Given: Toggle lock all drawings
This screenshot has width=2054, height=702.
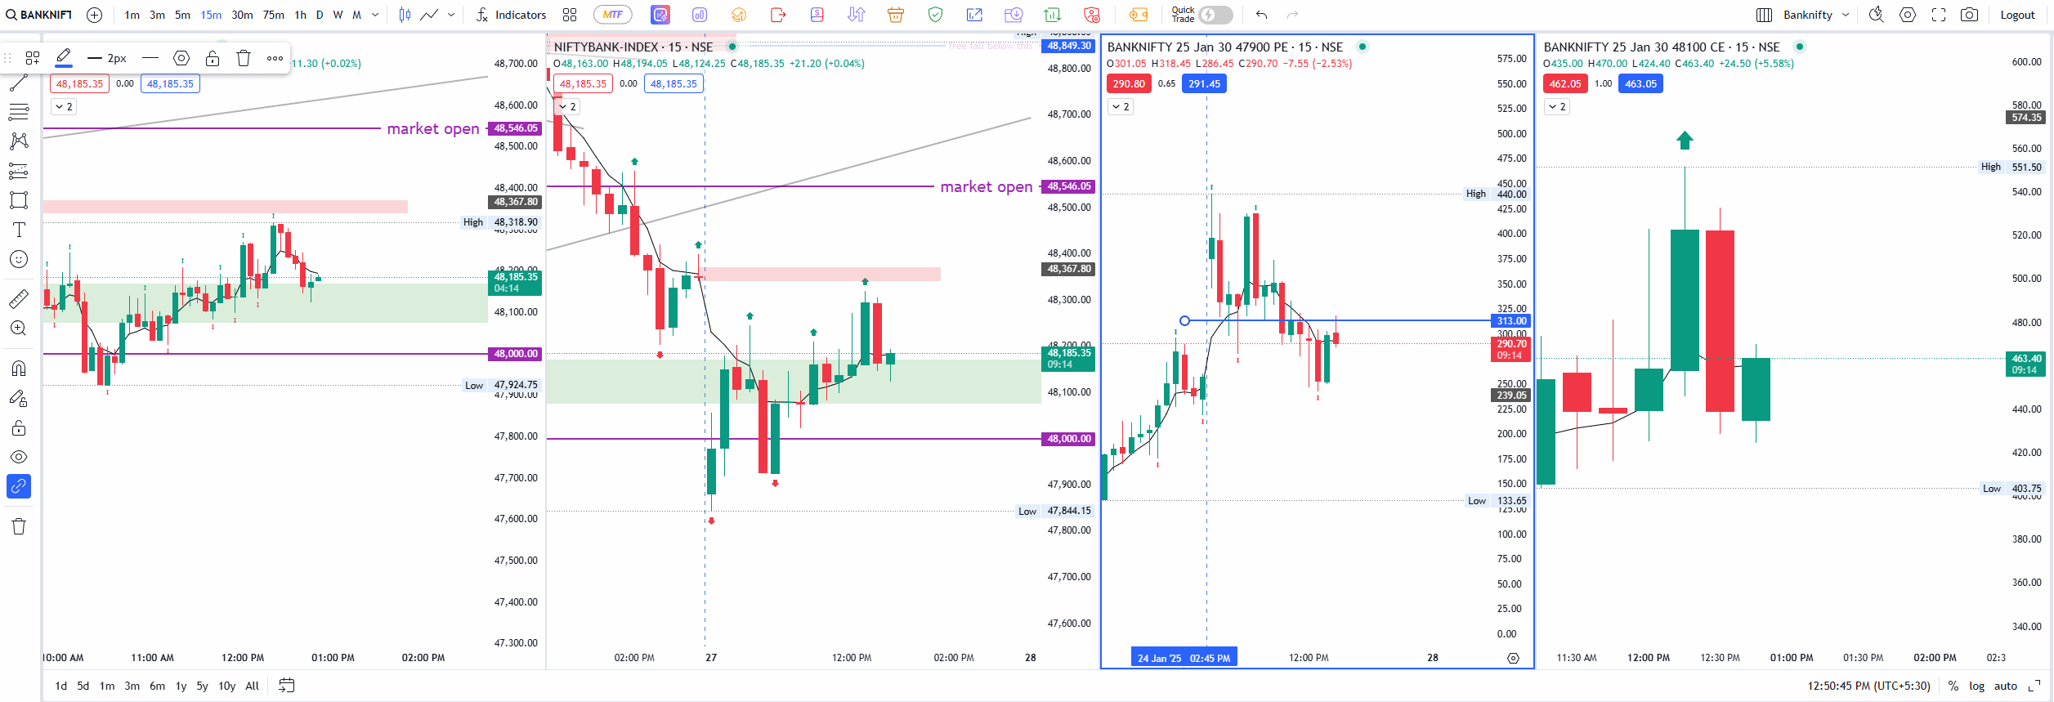Looking at the screenshot, I should (x=19, y=428).
